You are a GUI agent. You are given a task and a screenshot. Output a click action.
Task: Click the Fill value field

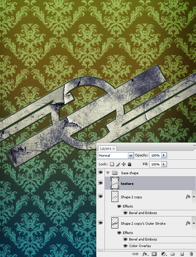pyautogui.click(x=155, y=164)
